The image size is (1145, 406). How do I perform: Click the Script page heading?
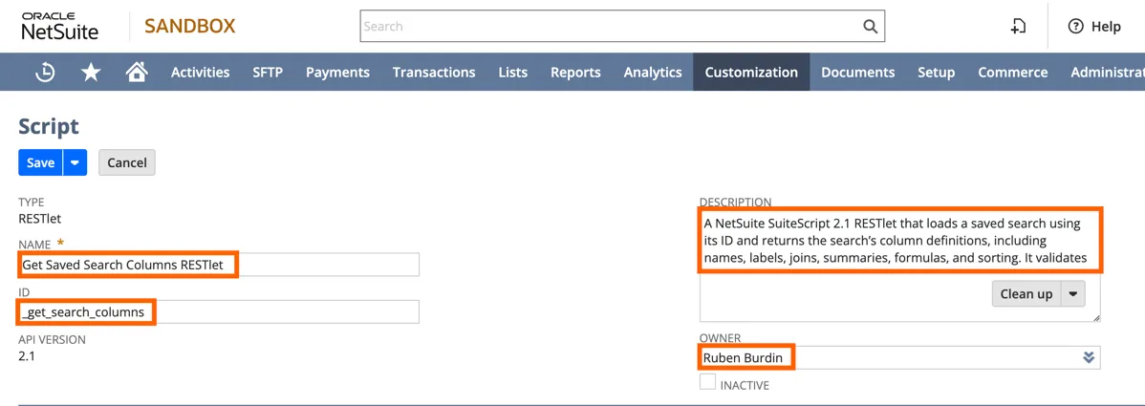click(48, 125)
